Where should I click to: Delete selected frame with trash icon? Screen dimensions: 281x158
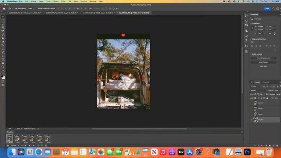click(x=46, y=145)
